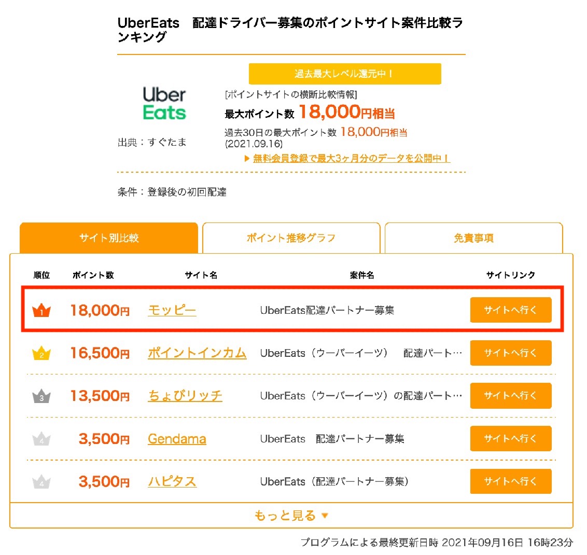Select the 免責事項 tab
This screenshot has width=587, height=555.
[473, 238]
